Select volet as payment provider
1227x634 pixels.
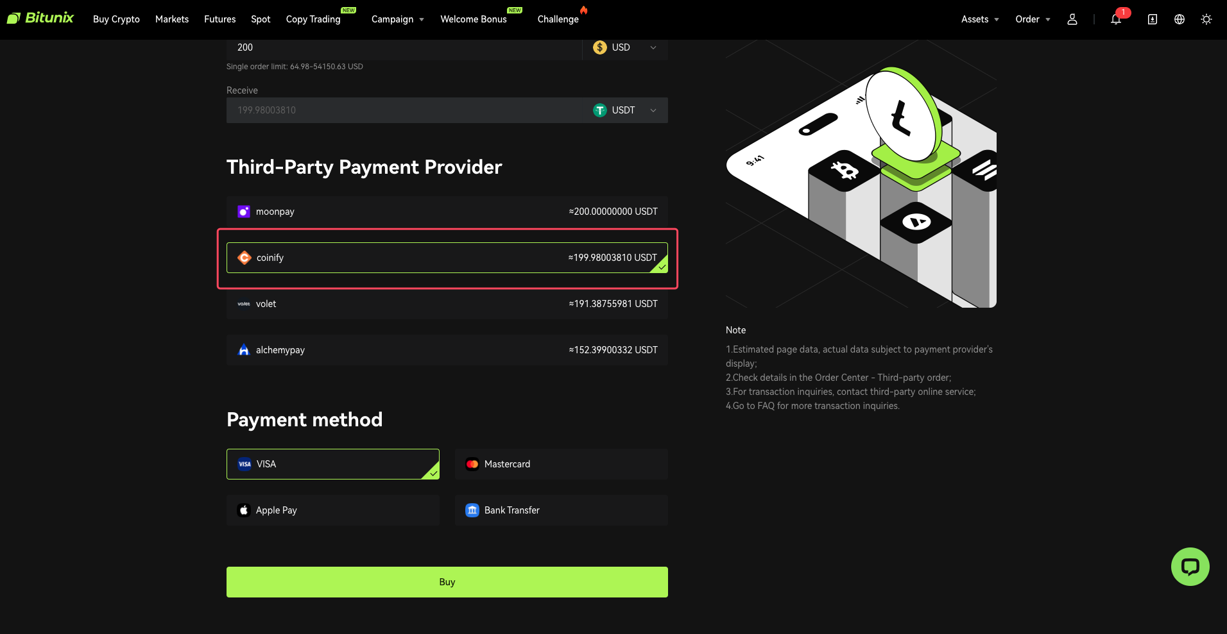447,304
